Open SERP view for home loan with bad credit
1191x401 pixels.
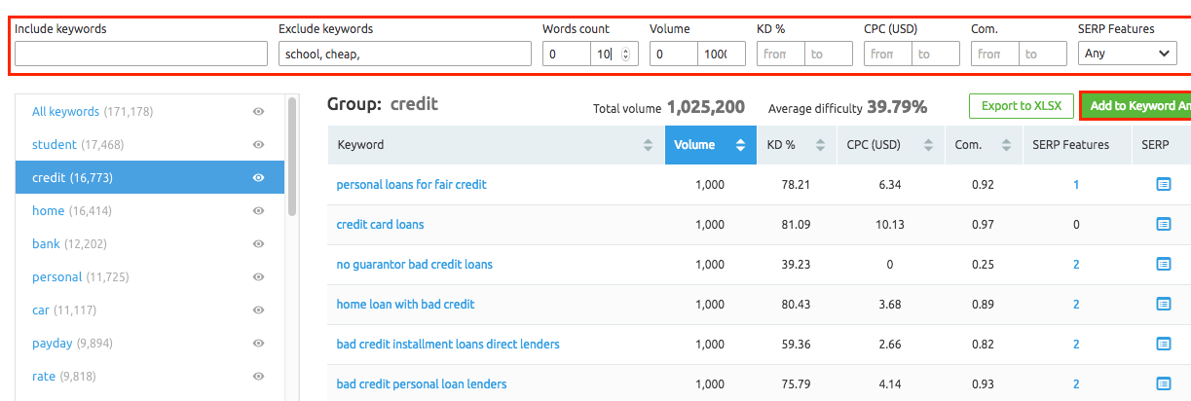click(1163, 304)
